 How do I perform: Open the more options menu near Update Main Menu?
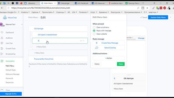point(170,17)
